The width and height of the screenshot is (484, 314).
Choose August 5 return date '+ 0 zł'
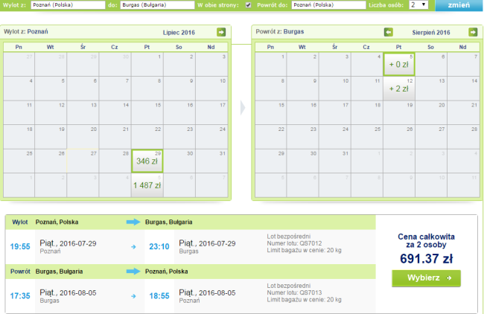[x=399, y=64]
